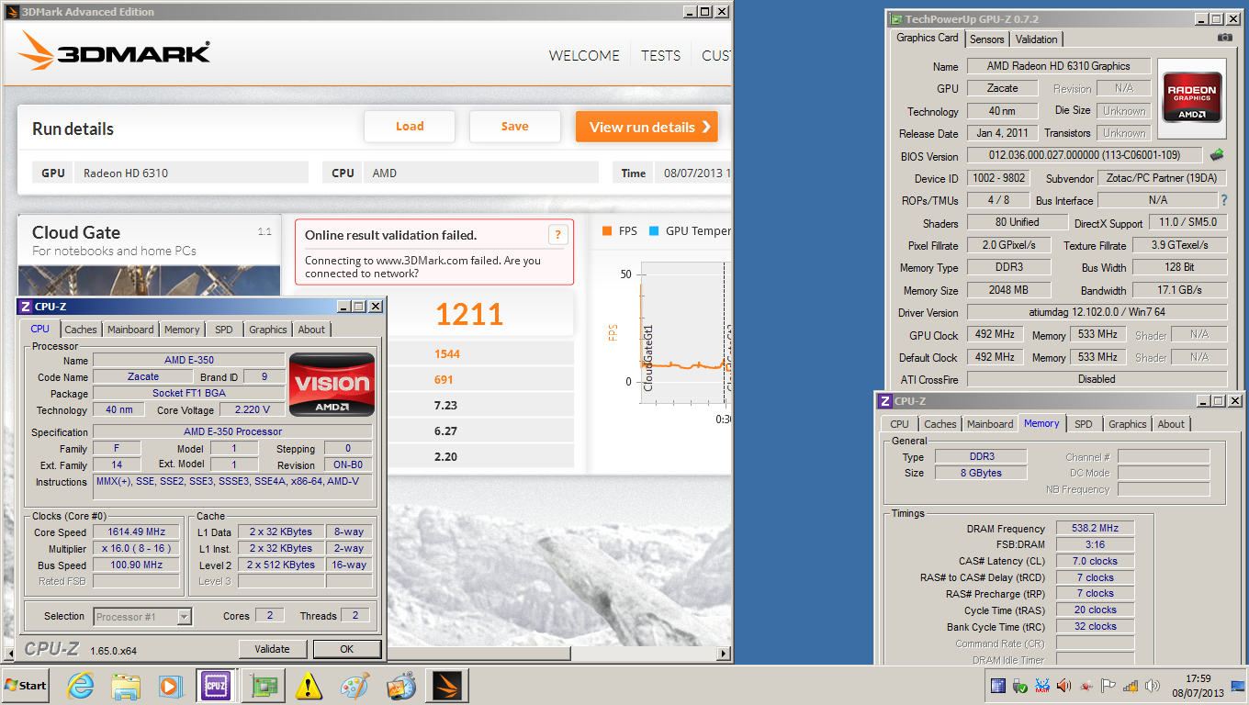Click the Load button in Run details
Viewport: 1249px width, 705px height.
point(410,127)
